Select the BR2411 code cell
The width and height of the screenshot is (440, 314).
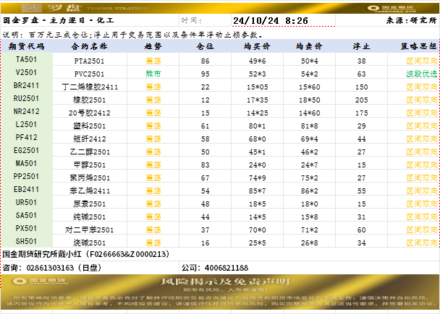[x=26, y=85]
